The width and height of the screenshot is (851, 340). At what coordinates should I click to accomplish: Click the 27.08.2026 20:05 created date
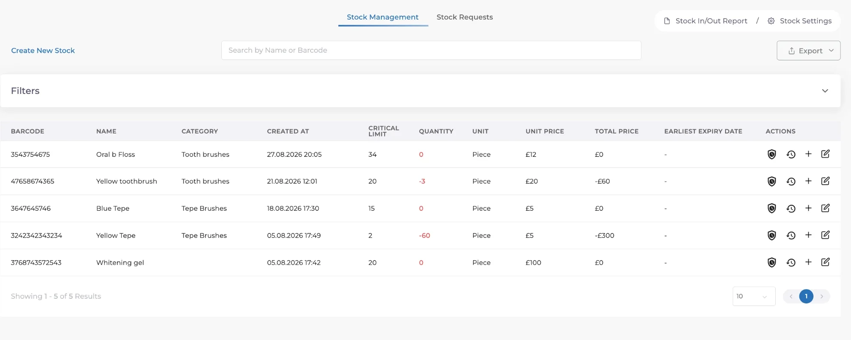point(294,154)
